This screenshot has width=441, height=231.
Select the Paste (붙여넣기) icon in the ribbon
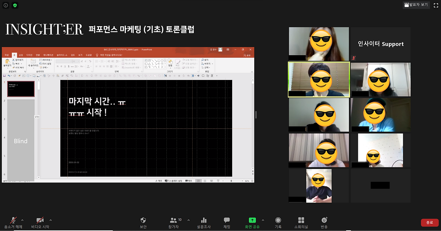(7, 61)
